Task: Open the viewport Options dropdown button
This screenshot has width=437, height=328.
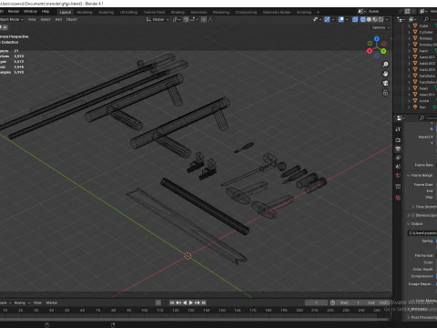Action: point(381,27)
